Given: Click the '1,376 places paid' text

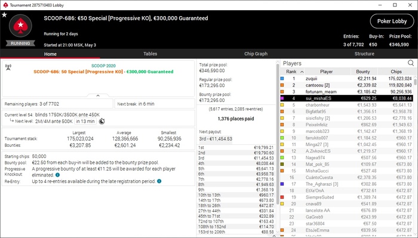Looking at the screenshot, I should tap(236, 119).
